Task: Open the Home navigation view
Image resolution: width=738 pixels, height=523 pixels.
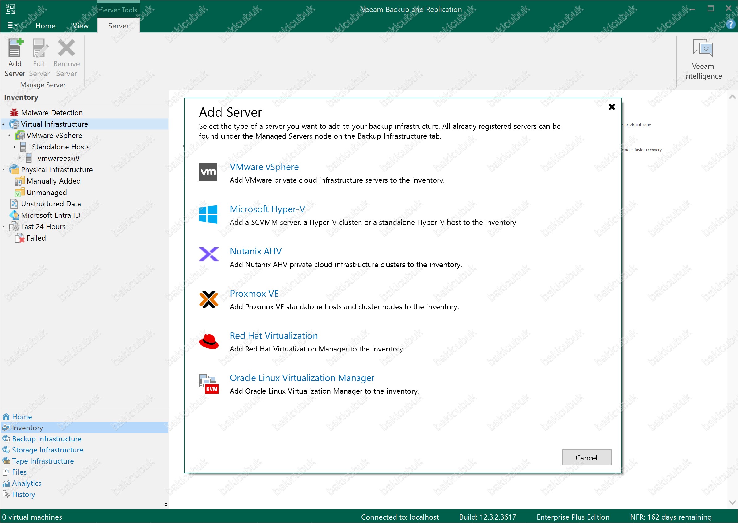Action: coord(22,417)
